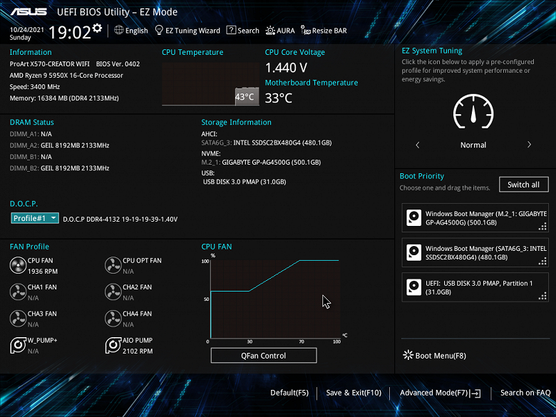This screenshot has width=556, height=417.
Task: Click the CHA2 FAN icon
Action: [113, 292]
